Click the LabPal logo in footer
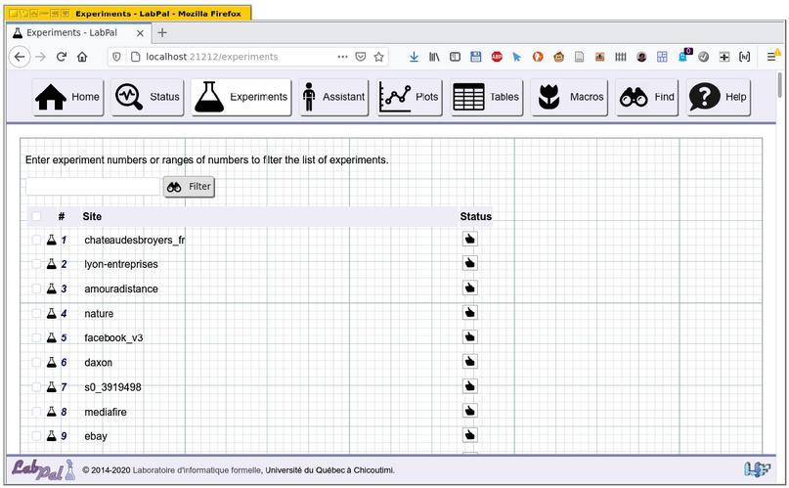 coord(43,469)
